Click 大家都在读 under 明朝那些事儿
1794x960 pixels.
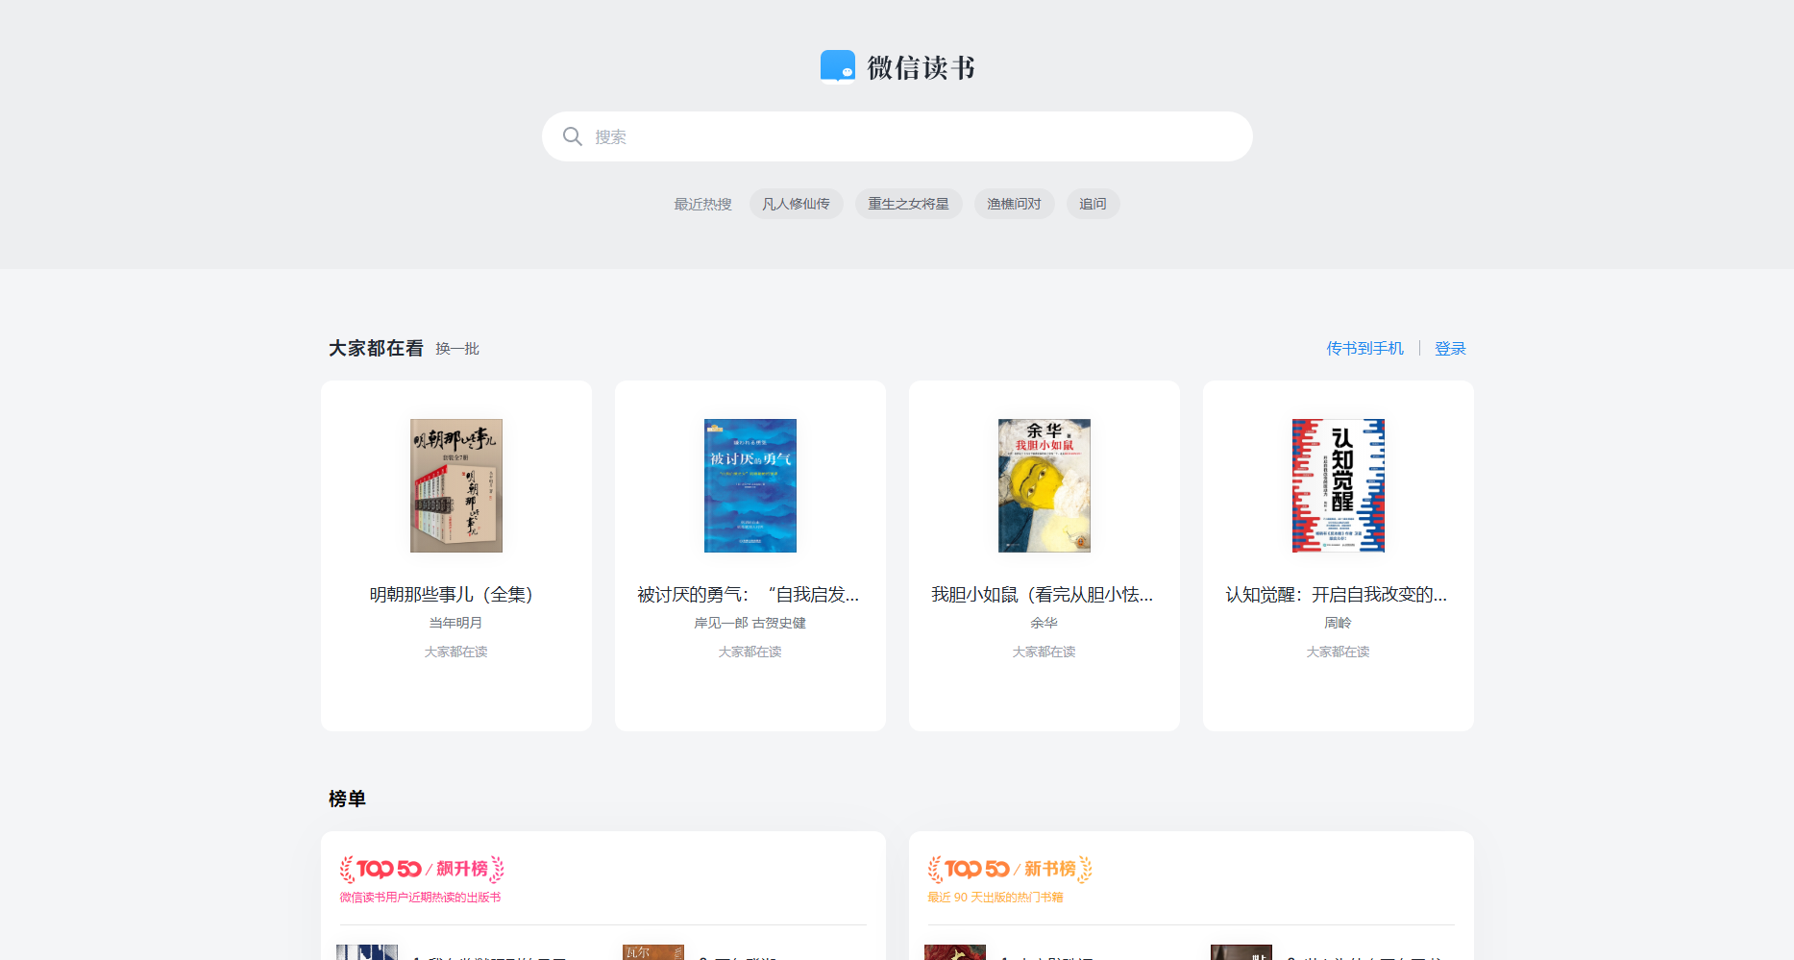456,652
